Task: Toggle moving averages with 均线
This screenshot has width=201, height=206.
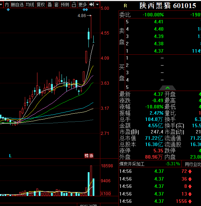Action: point(30,5)
